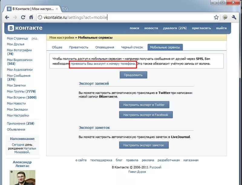Open 'Моя Страница' in sidebar
The image size is (242, 185).
coord(17,38)
